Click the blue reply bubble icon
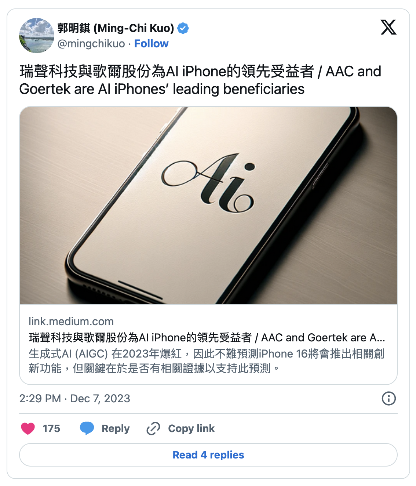This screenshot has width=416, height=486. [x=87, y=428]
